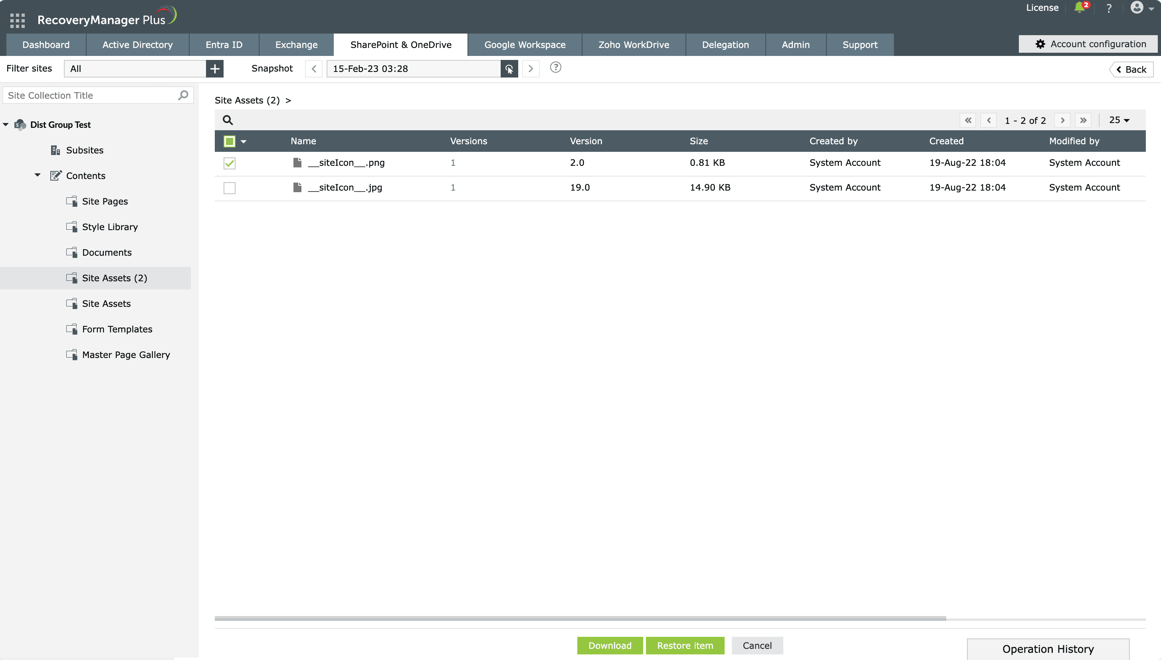Viewport: 1161px width, 660px height.
Task: Click the table search magnifier icon
Action: tap(228, 120)
